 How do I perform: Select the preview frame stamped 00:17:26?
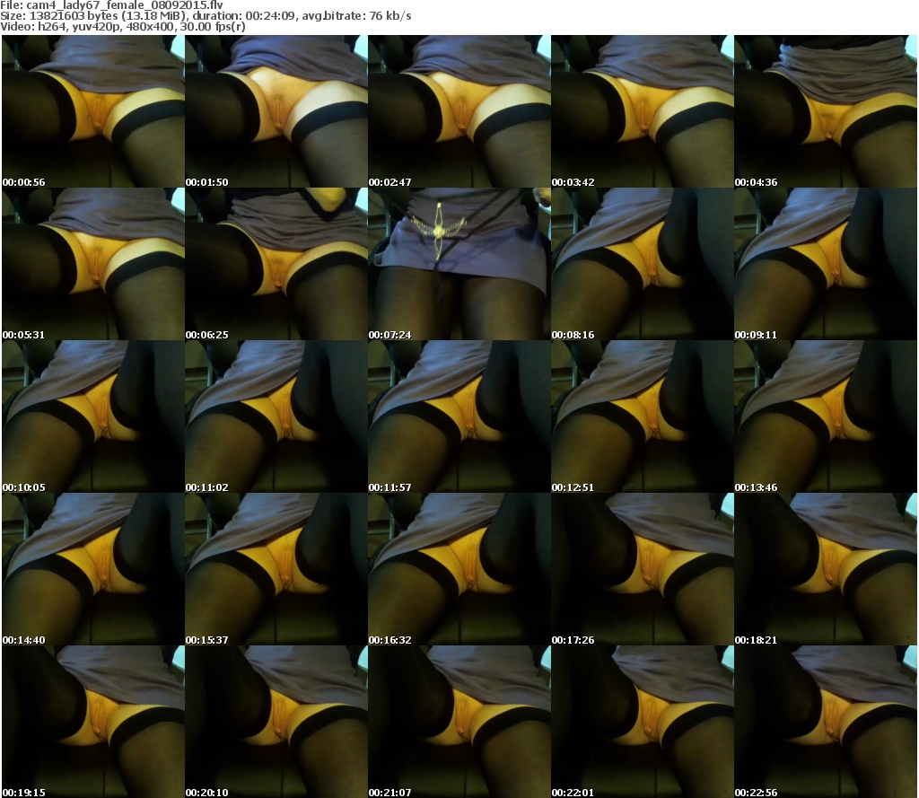click(643, 569)
